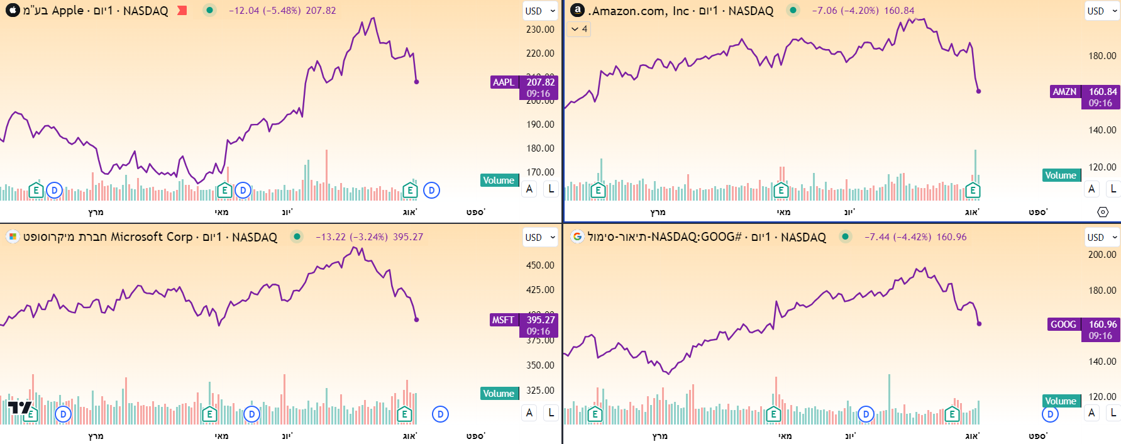Click the TradingView logo watermark
The width and height of the screenshot is (1121, 444).
click(x=19, y=408)
